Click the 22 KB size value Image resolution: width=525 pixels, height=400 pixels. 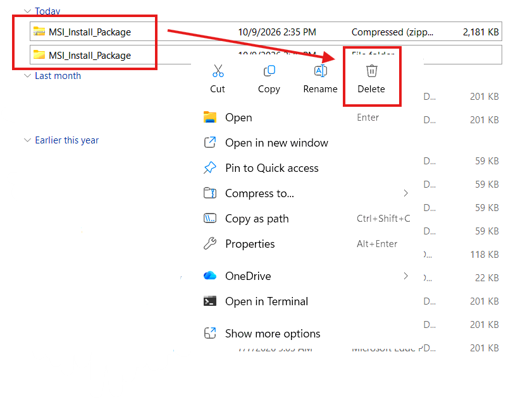click(x=487, y=278)
